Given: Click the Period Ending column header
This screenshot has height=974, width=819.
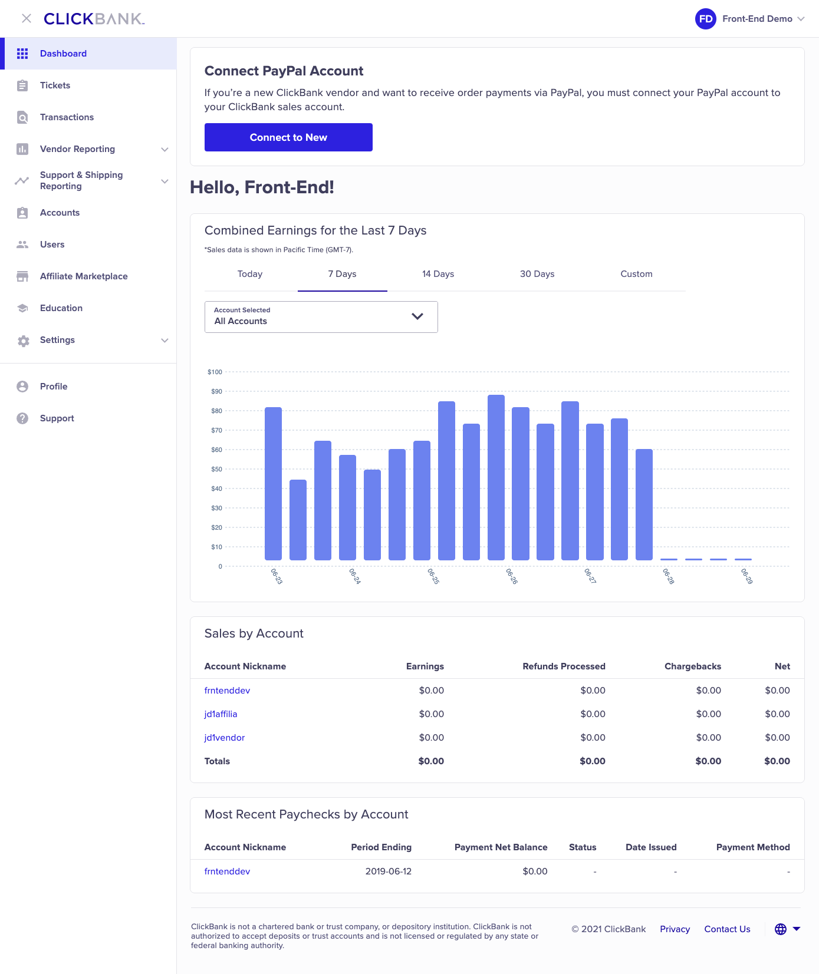Looking at the screenshot, I should pyautogui.click(x=381, y=847).
